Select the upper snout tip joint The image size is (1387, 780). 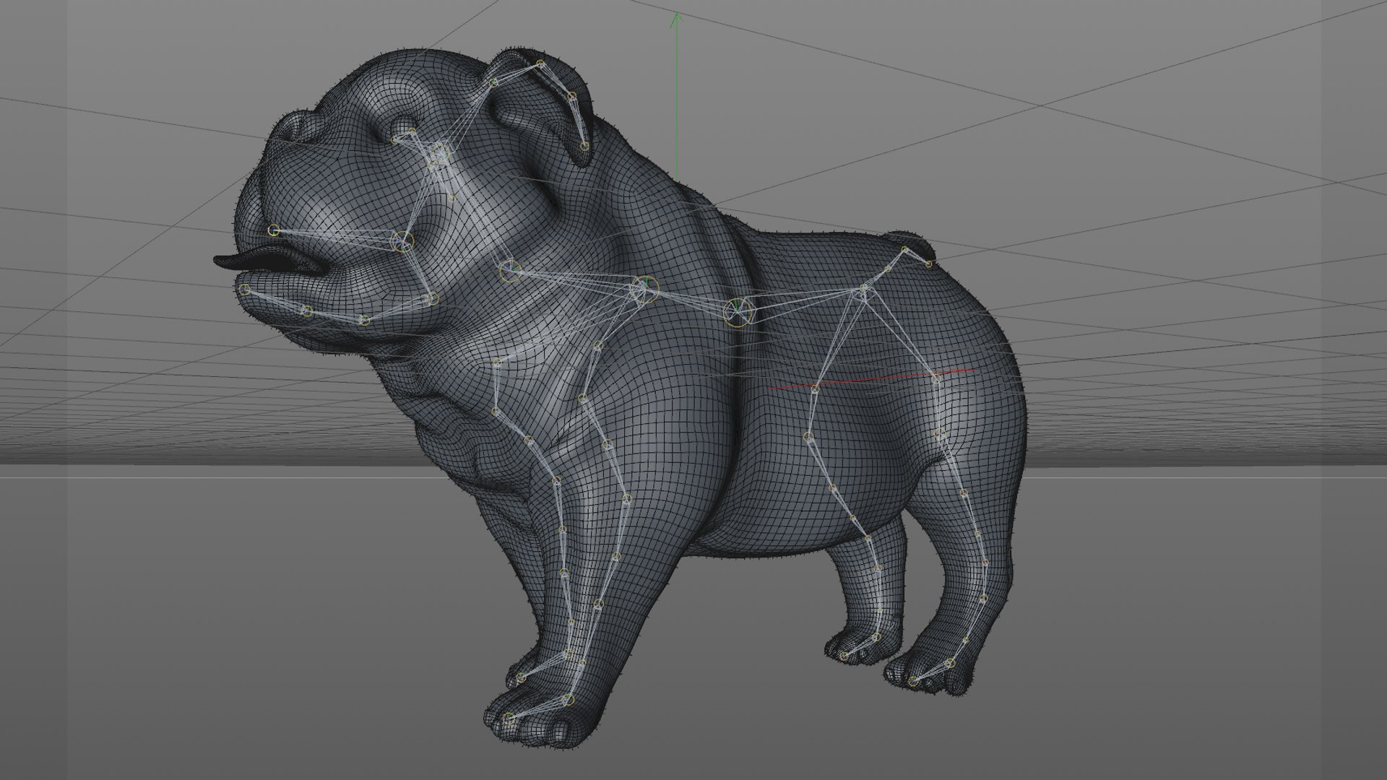[x=273, y=230]
